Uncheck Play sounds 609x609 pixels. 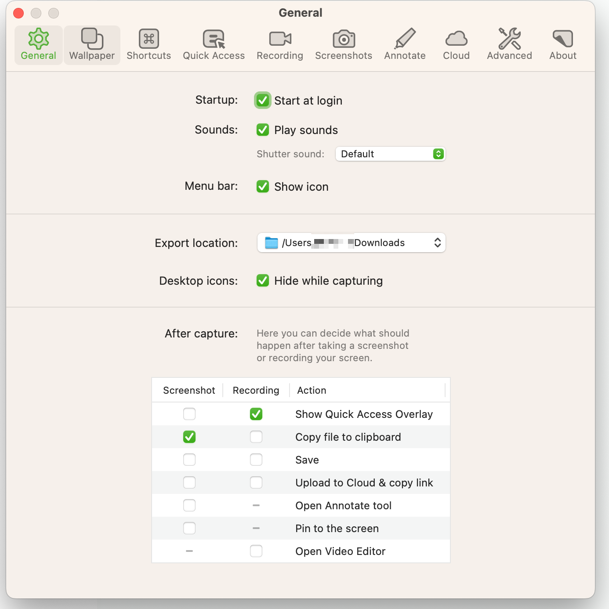pyautogui.click(x=263, y=130)
